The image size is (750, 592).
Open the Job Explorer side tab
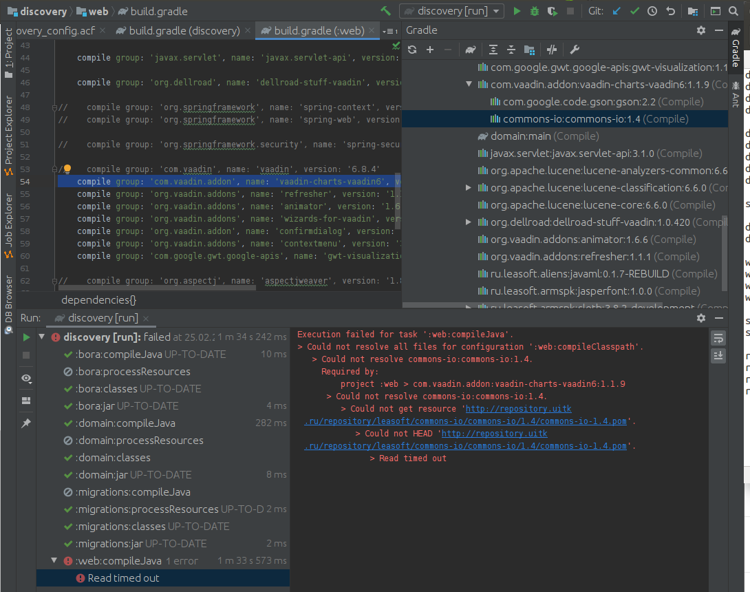pos(8,226)
